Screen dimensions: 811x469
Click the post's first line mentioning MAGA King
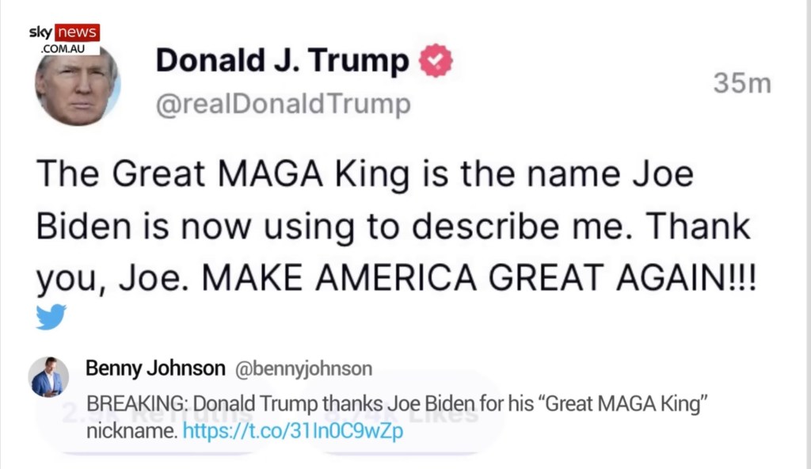364,173
